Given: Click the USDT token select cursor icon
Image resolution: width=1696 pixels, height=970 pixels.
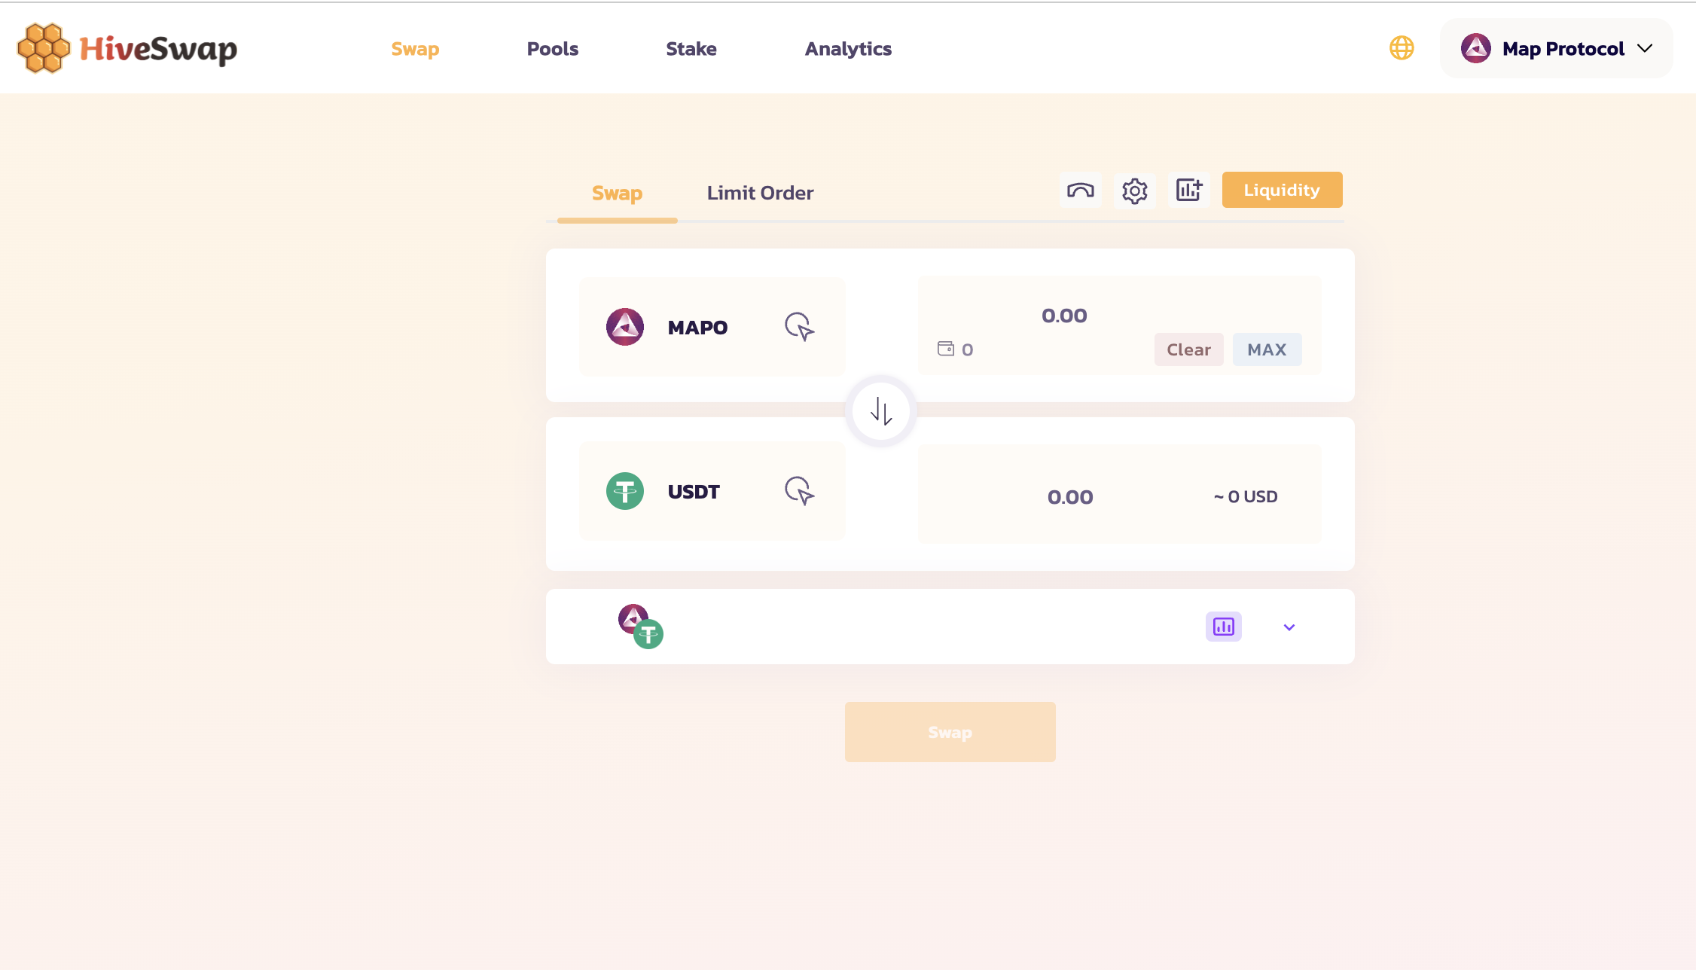Looking at the screenshot, I should [799, 491].
